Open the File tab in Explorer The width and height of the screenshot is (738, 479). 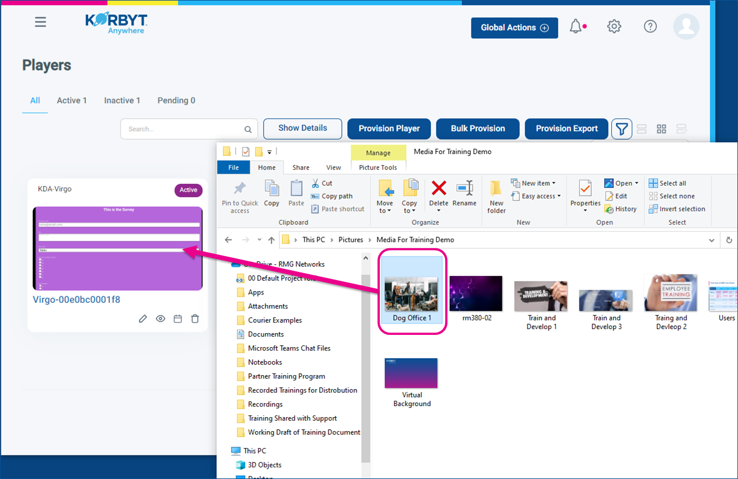233,167
